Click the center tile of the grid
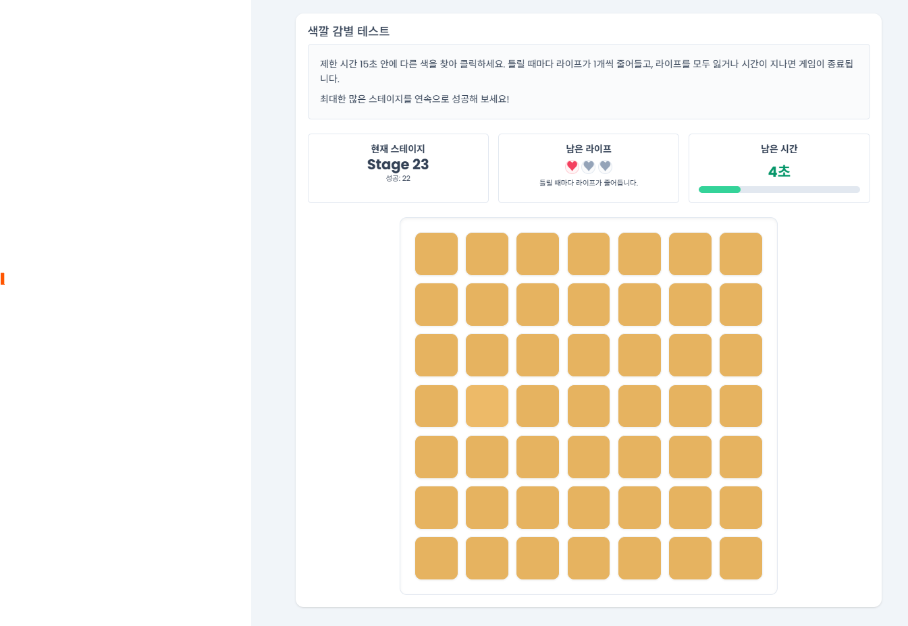 pos(589,406)
